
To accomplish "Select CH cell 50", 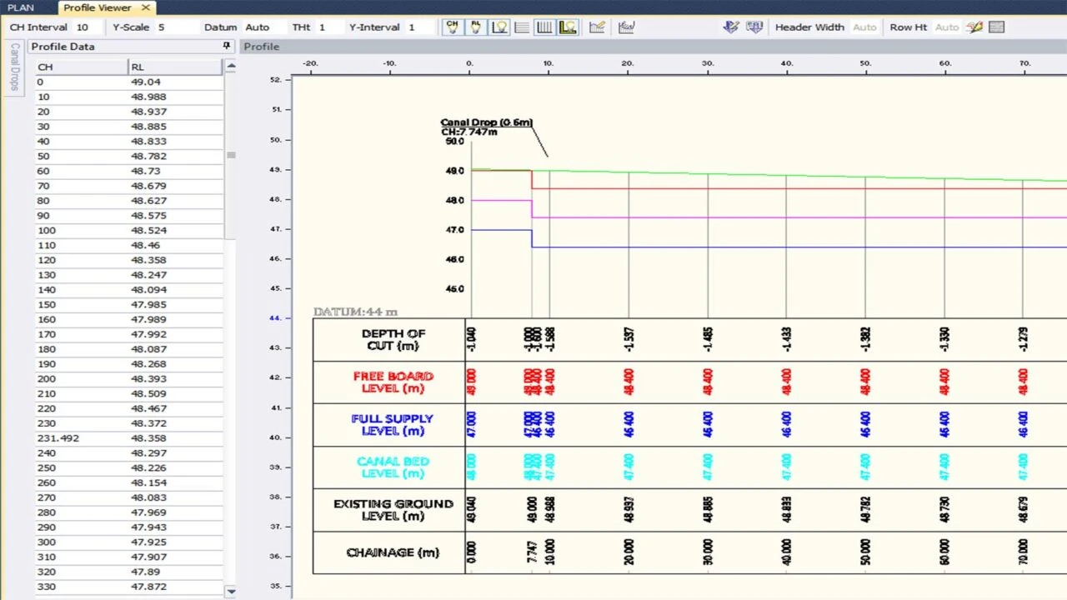I will (x=81, y=156).
